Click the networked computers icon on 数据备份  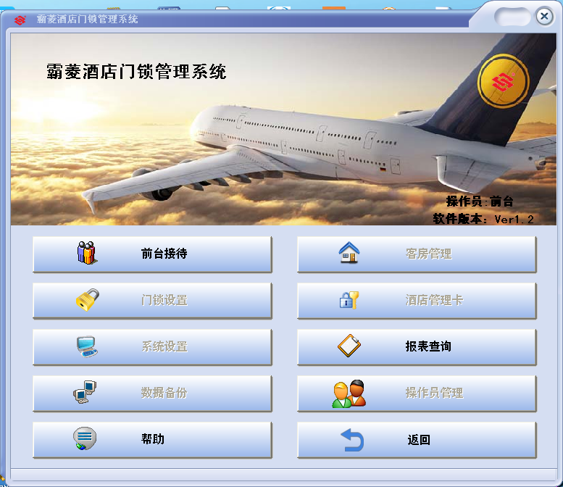(x=85, y=392)
